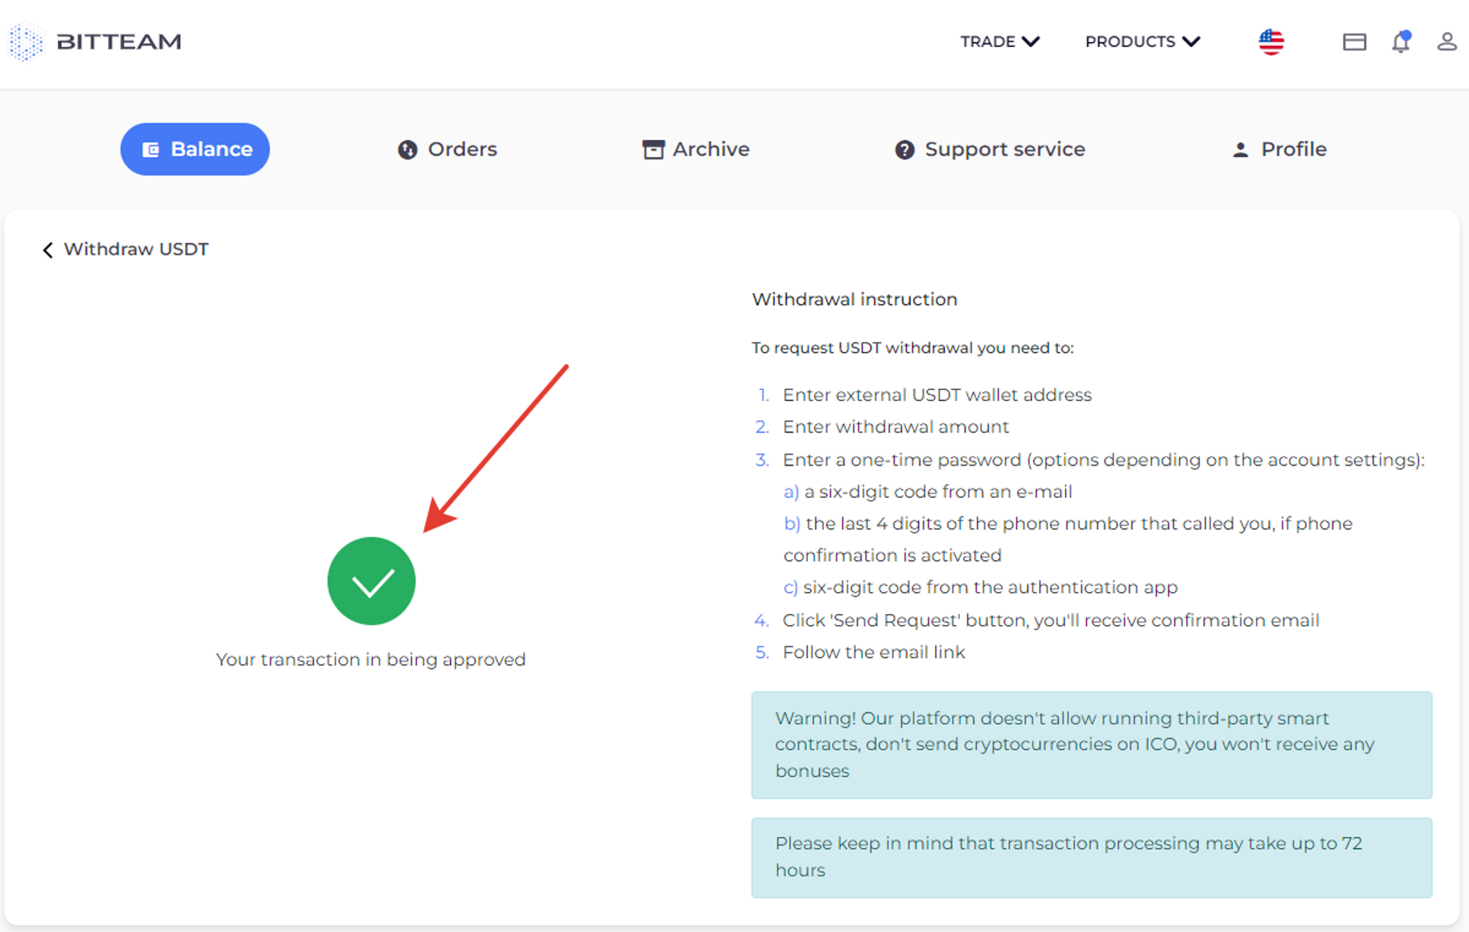Open the wallet card icon in header
Screen dimensions: 1469x932
coord(1354,42)
